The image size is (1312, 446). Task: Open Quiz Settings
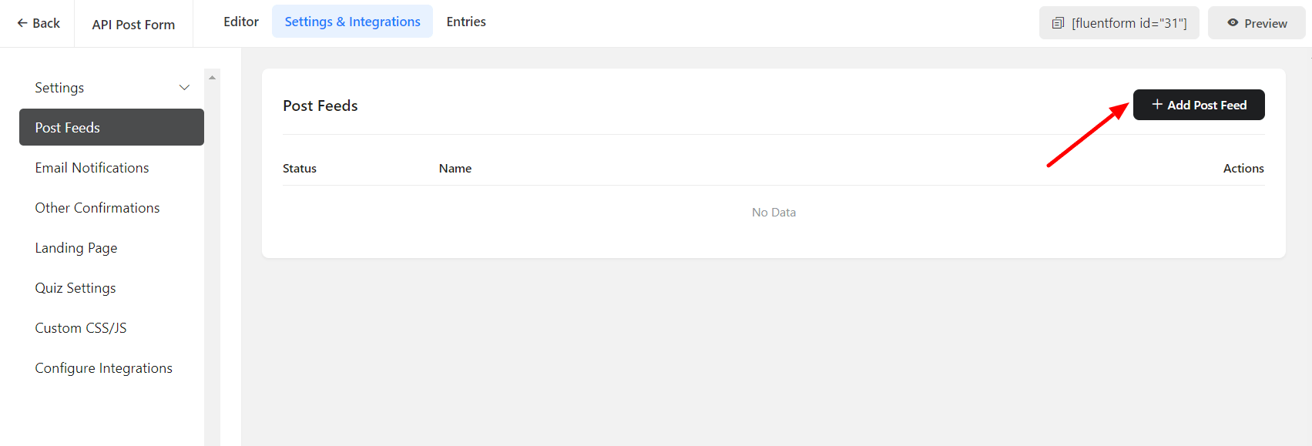pos(75,288)
